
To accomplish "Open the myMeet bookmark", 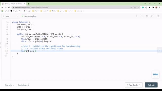I will coord(5,11).
